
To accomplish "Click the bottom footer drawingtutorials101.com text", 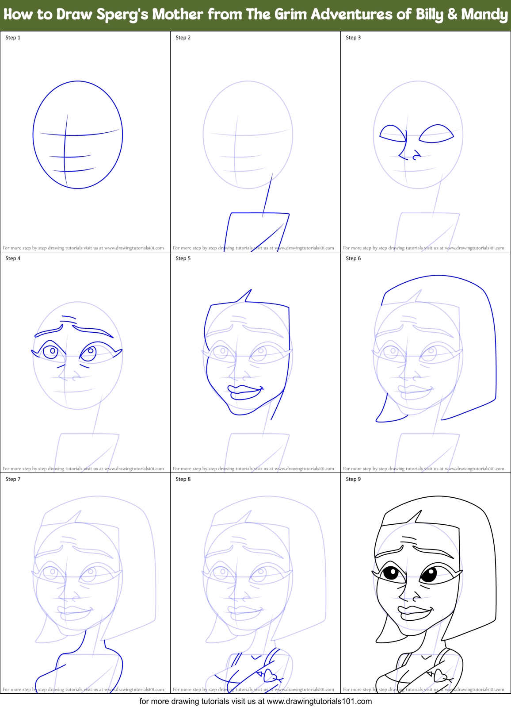I will (255, 701).
